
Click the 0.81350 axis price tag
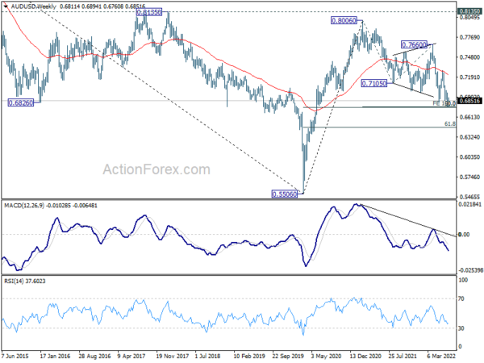(469, 11)
